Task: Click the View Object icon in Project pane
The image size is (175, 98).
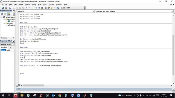Action: tap(5, 14)
